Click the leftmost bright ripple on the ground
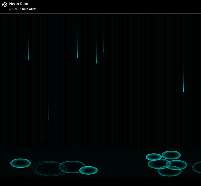This screenshot has width=201, height=186. (20, 163)
